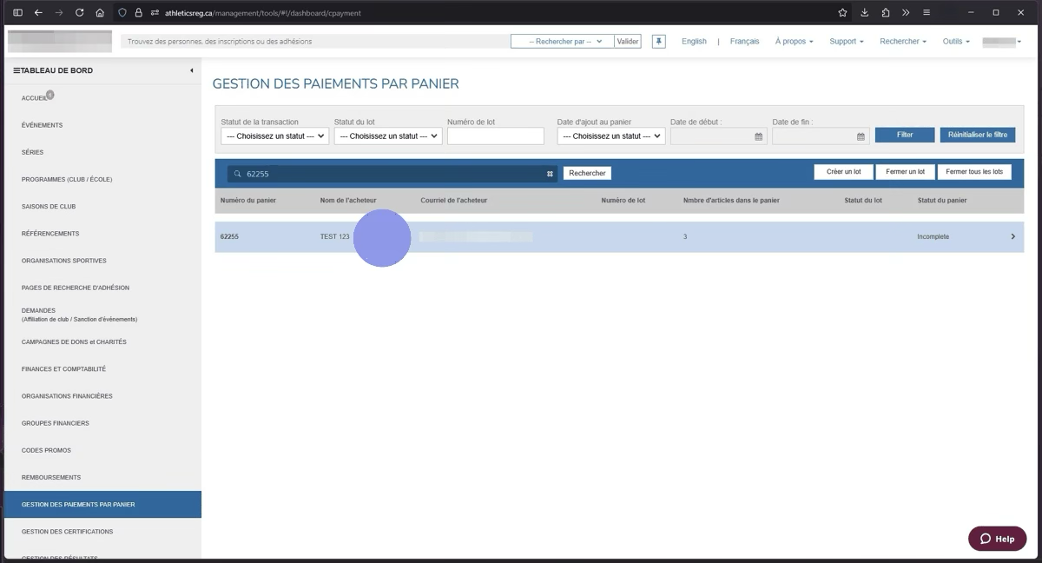Open the Statut du lot dropdown

pyautogui.click(x=387, y=136)
